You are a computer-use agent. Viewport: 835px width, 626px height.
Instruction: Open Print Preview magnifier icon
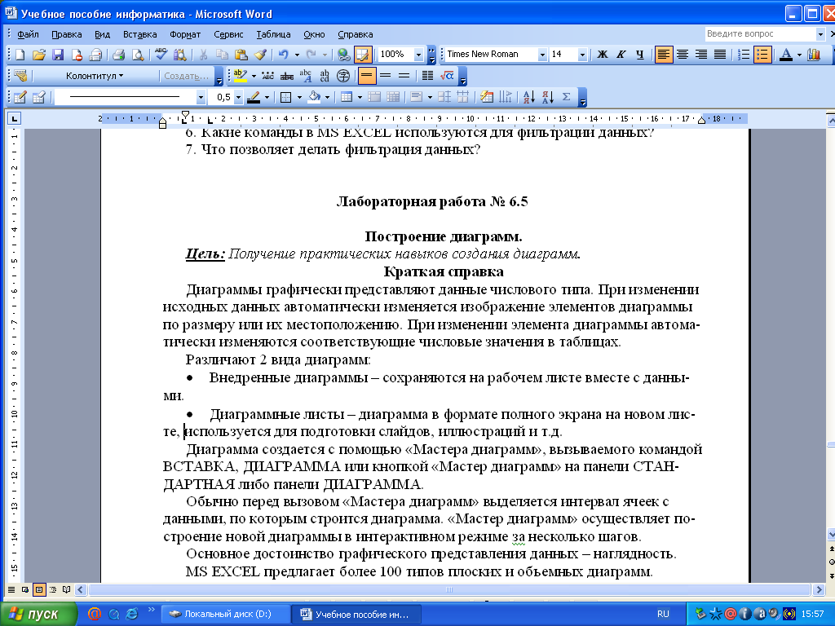coord(137,55)
